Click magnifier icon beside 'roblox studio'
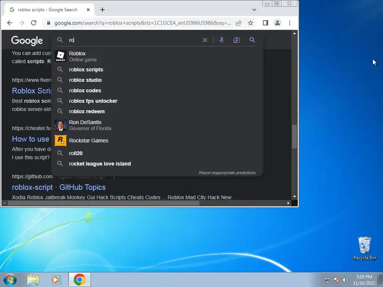The width and height of the screenshot is (383, 287). click(60, 80)
